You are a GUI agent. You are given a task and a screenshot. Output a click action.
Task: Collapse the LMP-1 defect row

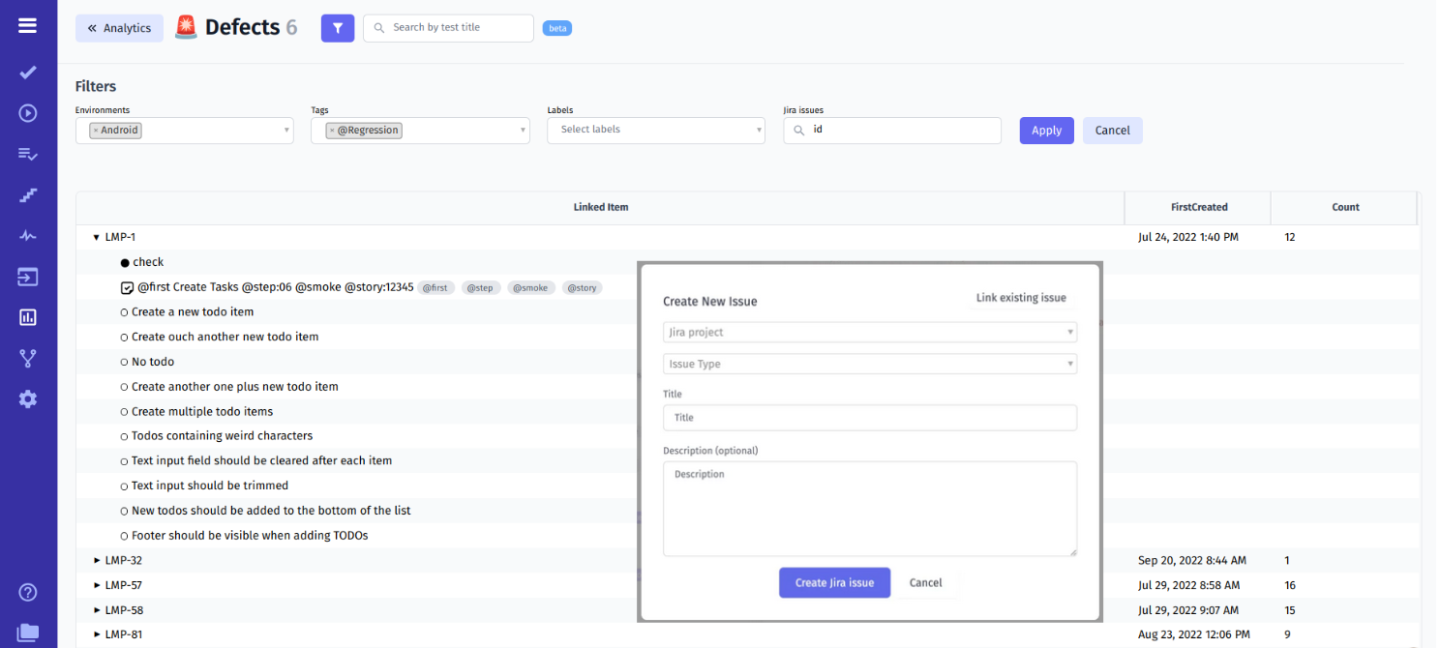coord(97,237)
